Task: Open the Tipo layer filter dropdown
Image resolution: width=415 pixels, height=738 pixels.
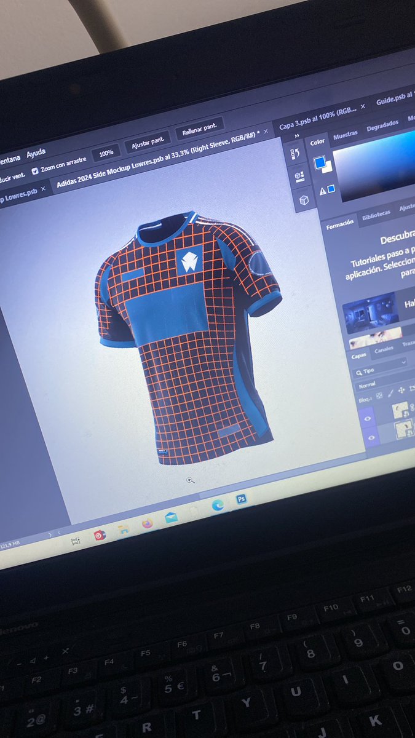Action: (379, 368)
